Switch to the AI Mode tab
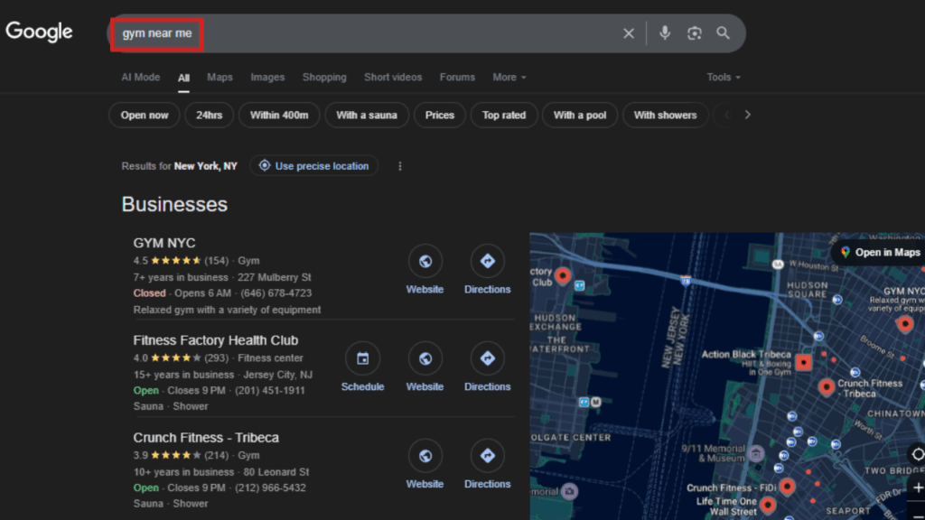925x520 pixels. pos(140,78)
